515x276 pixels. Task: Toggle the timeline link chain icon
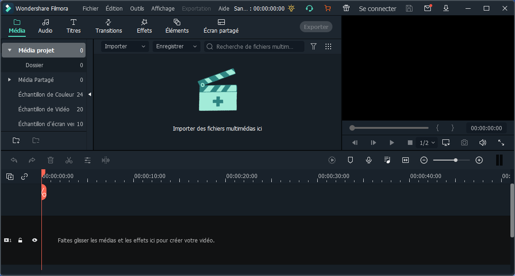pyautogui.click(x=24, y=176)
